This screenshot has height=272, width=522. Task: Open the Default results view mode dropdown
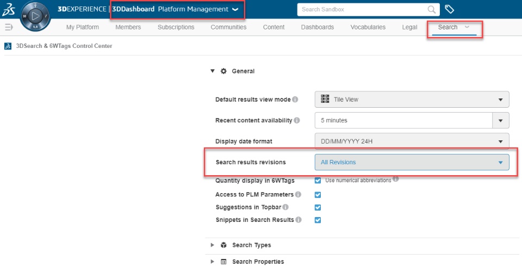pos(412,100)
